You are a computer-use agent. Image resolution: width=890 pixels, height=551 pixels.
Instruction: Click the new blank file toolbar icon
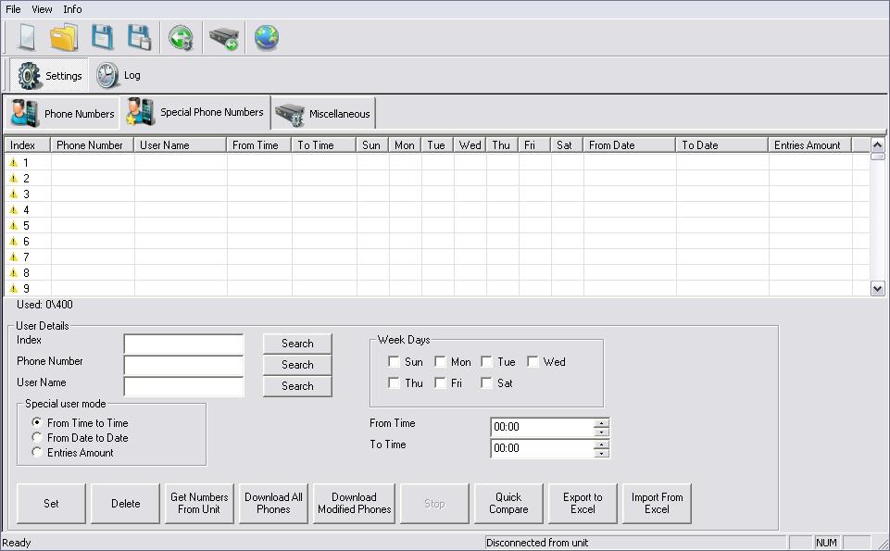tap(27, 38)
